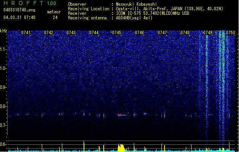Click the 0.7 kHz axis label
Screen dimensions: 239x152
(x=3, y=125)
